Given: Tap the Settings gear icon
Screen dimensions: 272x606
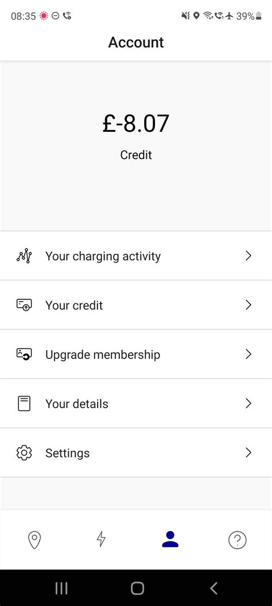Looking at the screenshot, I should (24, 452).
